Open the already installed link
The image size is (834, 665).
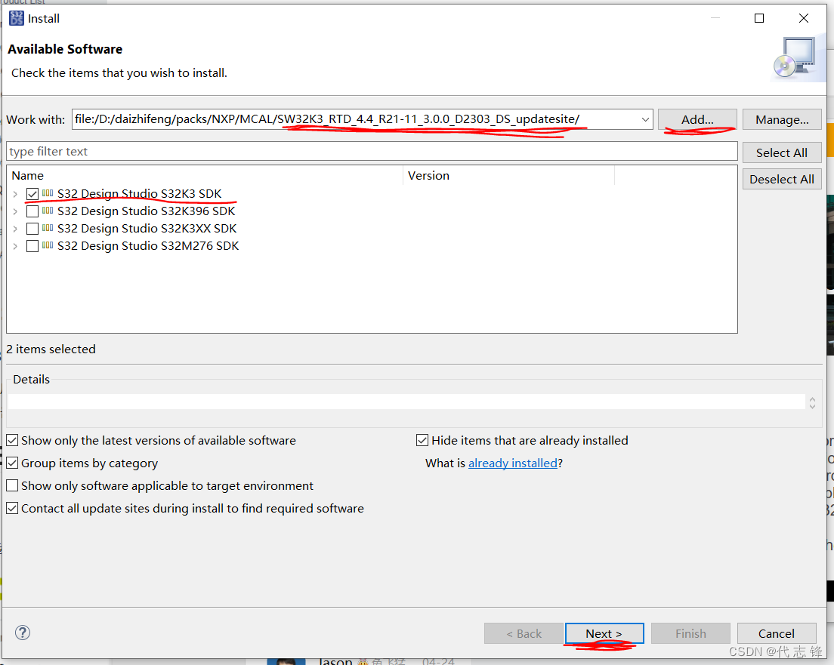pos(513,463)
